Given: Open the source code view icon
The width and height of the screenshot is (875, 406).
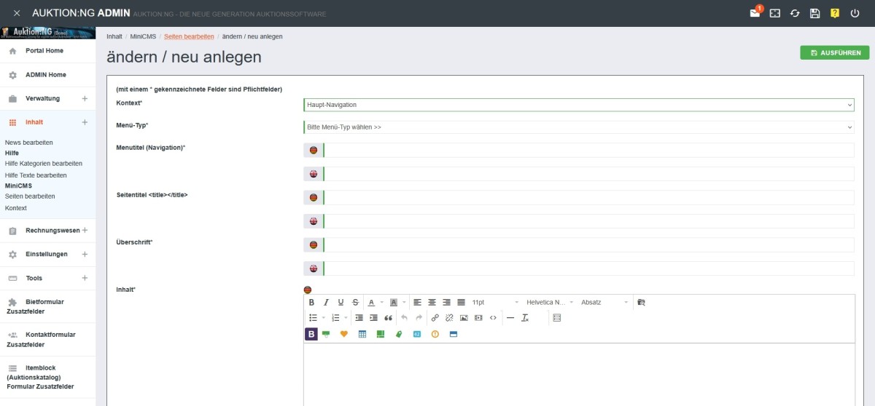Looking at the screenshot, I should pyautogui.click(x=493, y=318).
